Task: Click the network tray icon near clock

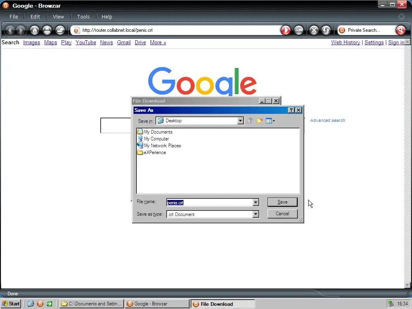Action: [391, 304]
